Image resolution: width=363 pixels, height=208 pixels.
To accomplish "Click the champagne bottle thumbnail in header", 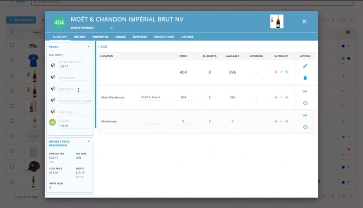I will 276,21.
